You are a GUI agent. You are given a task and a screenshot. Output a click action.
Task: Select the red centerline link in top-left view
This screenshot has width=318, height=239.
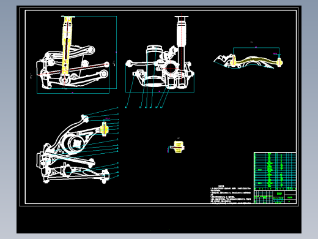[x=73, y=70]
